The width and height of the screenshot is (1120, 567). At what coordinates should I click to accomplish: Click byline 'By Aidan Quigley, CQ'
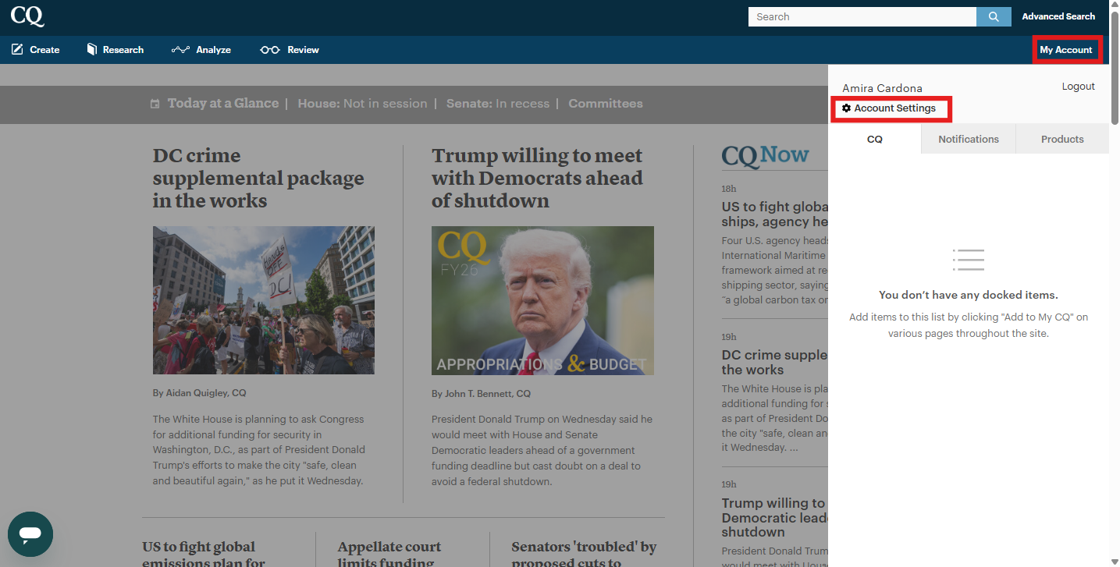[199, 393]
